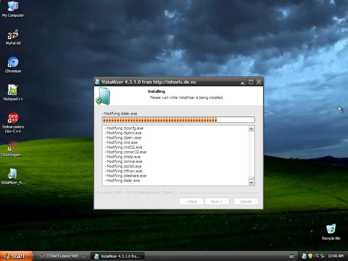Viewport: 348px width, 261px height.
Task: Click the 12:06 AM system clock
Action: pos(335,256)
